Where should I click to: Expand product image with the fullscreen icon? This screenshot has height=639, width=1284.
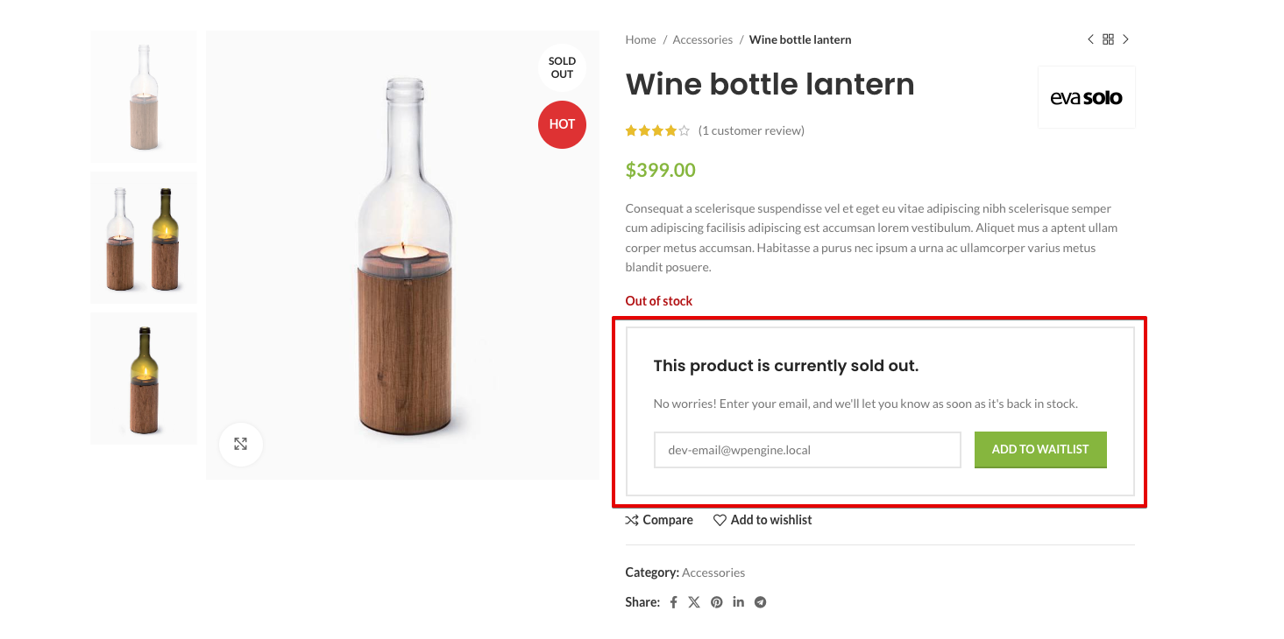coord(241,444)
